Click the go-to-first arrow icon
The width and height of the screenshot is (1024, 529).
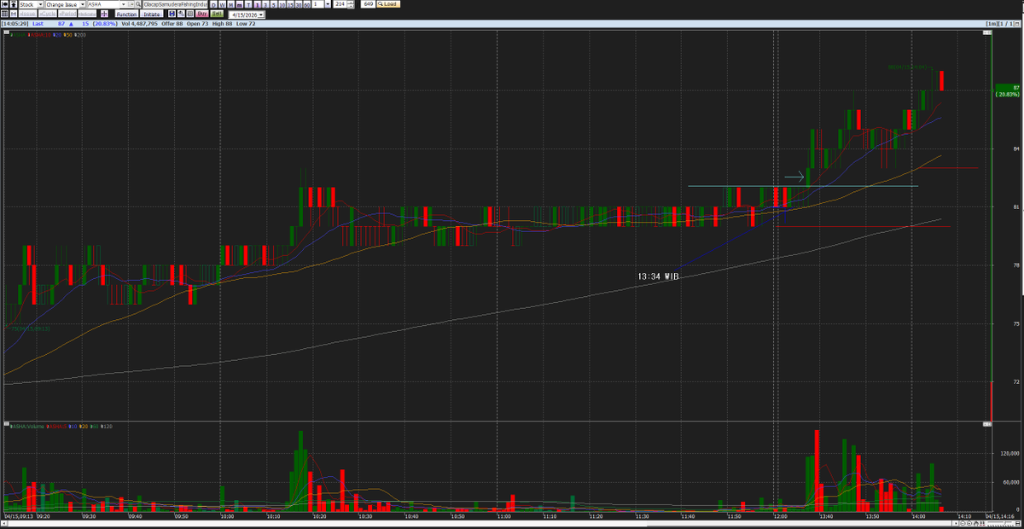pyautogui.click(x=5, y=4)
